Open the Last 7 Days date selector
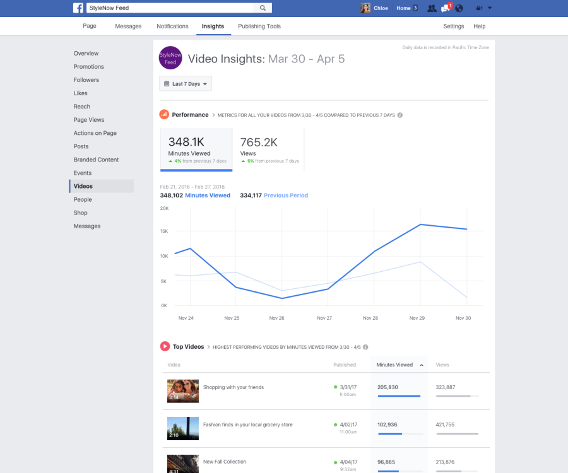This screenshot has width=568, height=473. tap(185, 83)
